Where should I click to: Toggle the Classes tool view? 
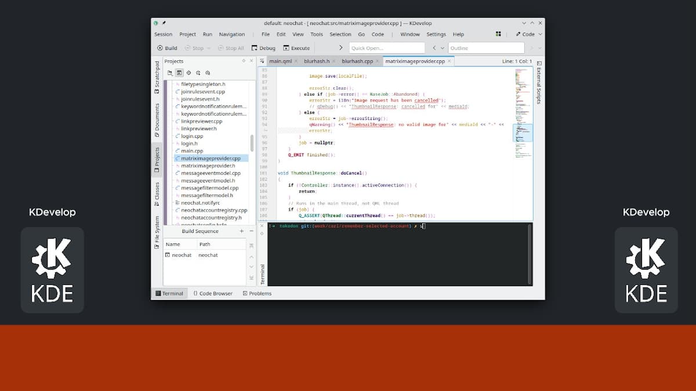click(x=157, y=195)
